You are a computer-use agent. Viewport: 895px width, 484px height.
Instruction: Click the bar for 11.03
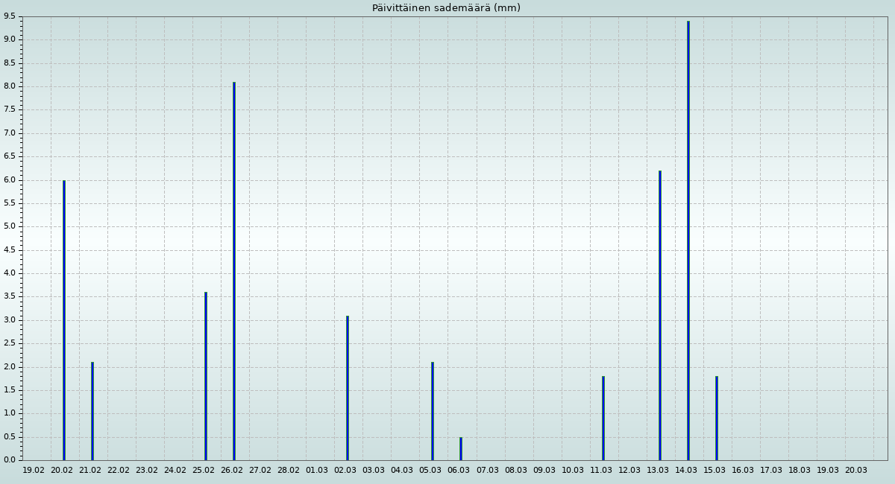point(603,418)
